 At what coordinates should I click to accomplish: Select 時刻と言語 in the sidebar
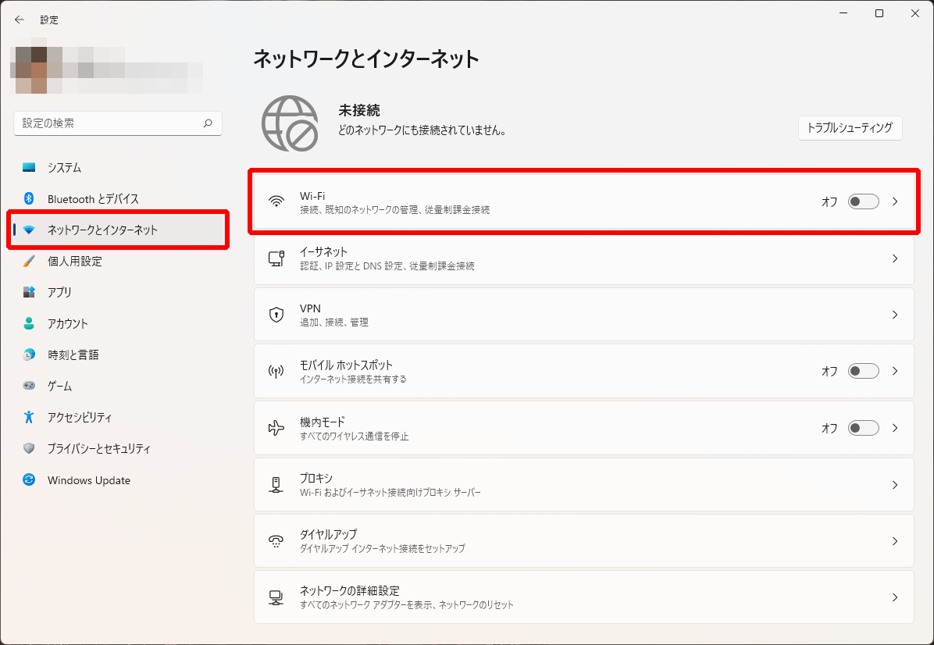73,355
